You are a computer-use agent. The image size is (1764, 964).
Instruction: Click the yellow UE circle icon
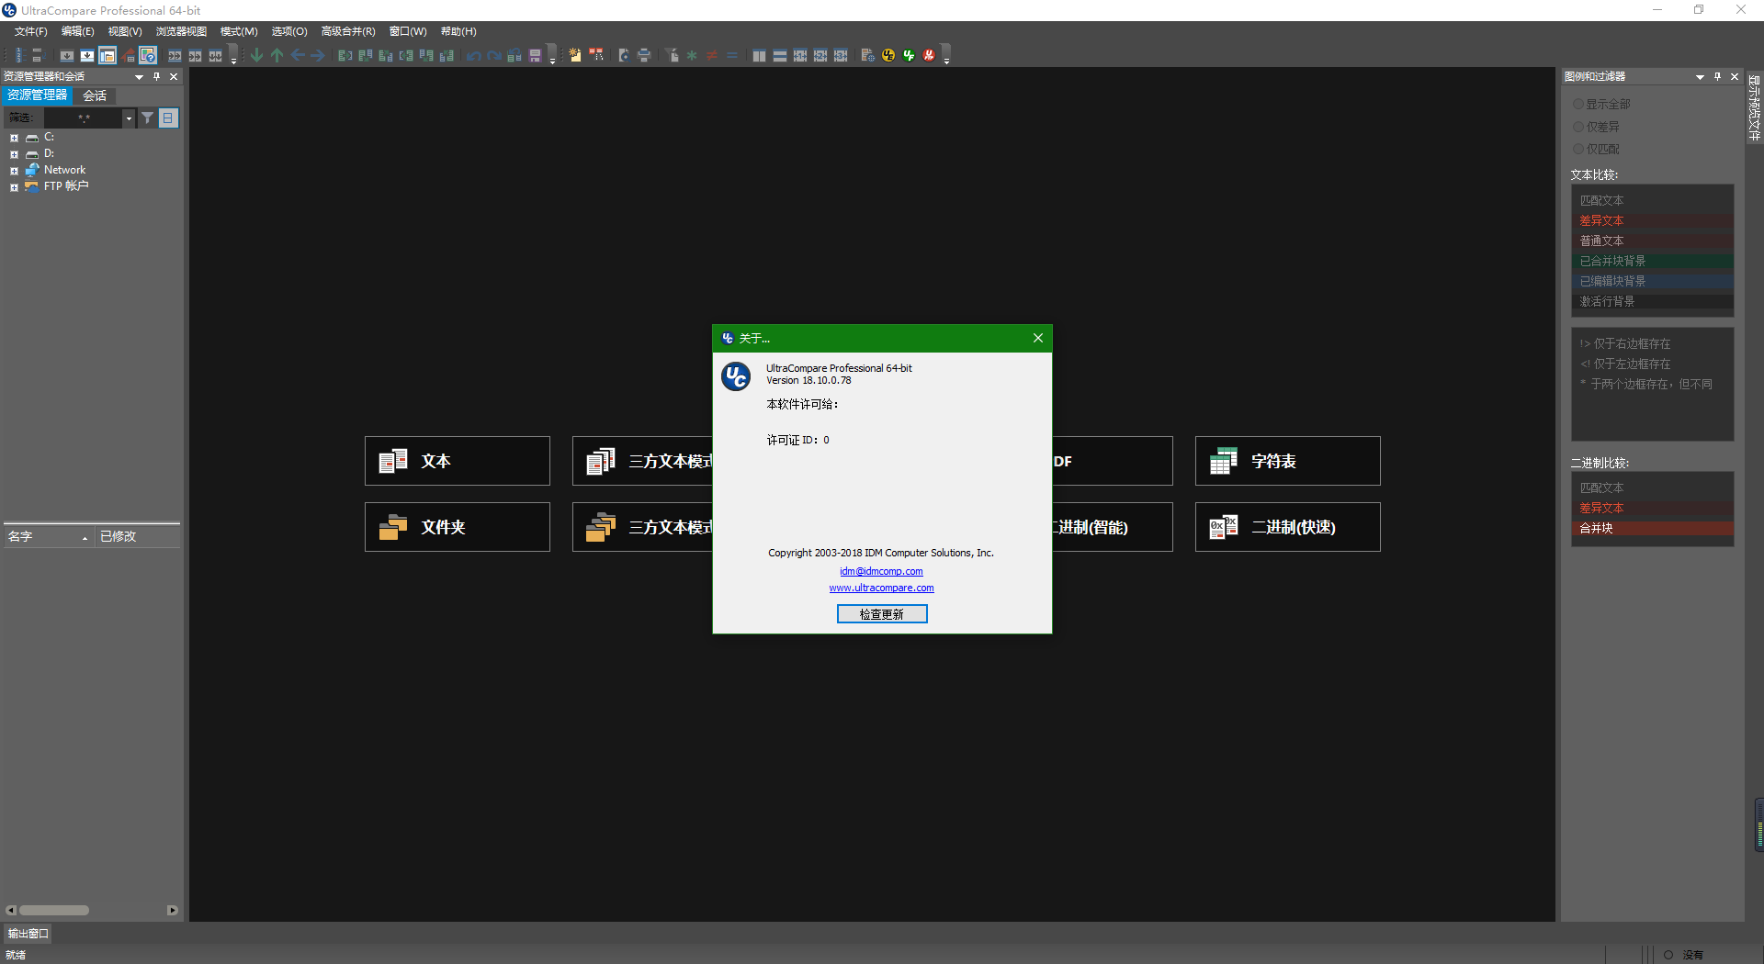888,55
